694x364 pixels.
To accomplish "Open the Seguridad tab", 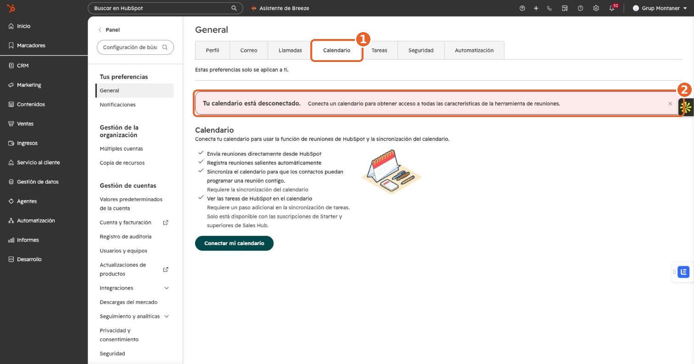I will coord(421,50).
